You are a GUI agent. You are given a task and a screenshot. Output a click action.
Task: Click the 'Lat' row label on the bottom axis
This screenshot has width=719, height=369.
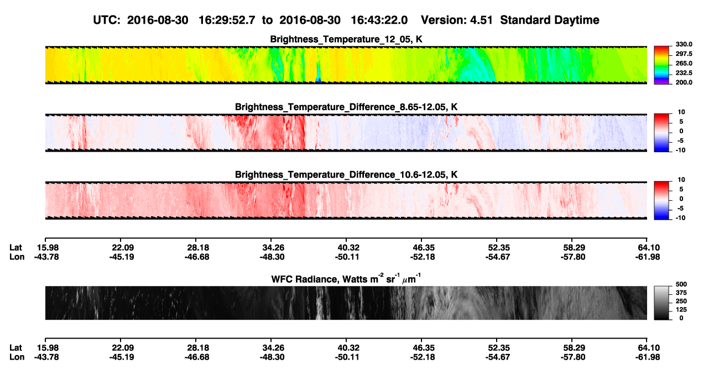coord(16,347)
